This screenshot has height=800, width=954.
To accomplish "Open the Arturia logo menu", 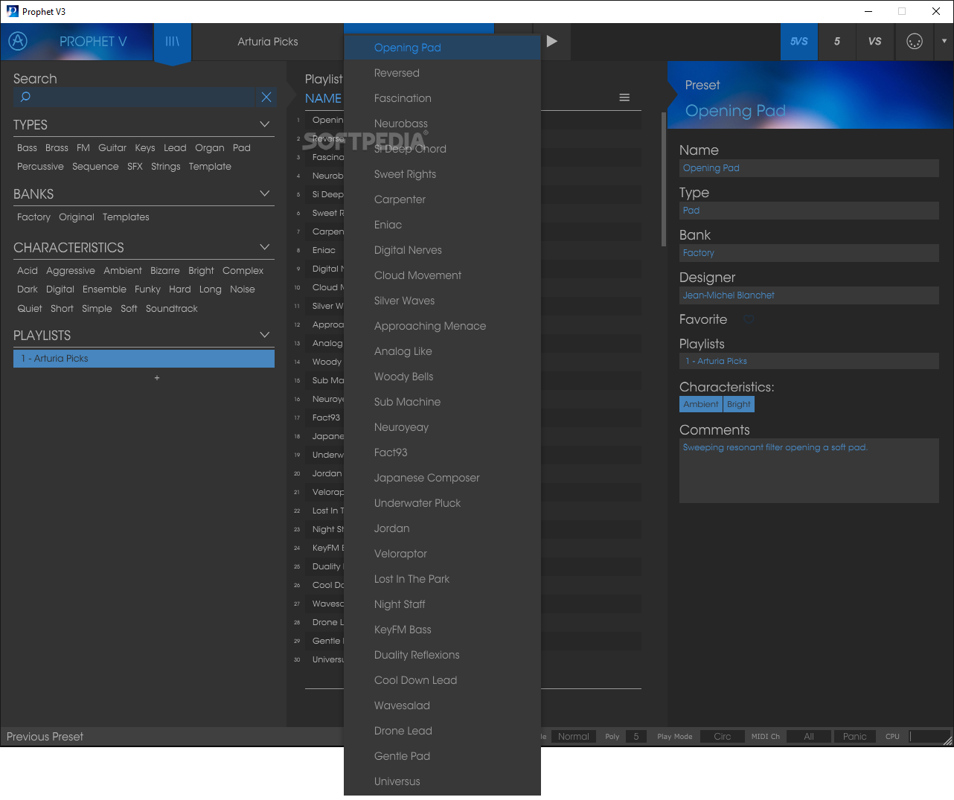I will click(x=18, y=42).
